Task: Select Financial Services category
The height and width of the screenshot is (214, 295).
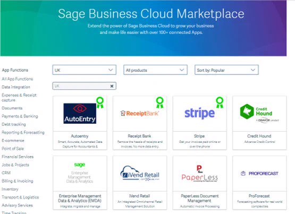Action: tap(18, 157)
